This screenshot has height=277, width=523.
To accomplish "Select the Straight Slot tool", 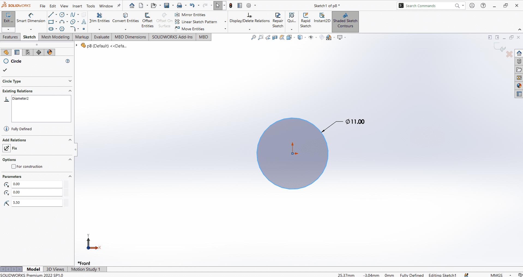I will (x=51, y=29).
